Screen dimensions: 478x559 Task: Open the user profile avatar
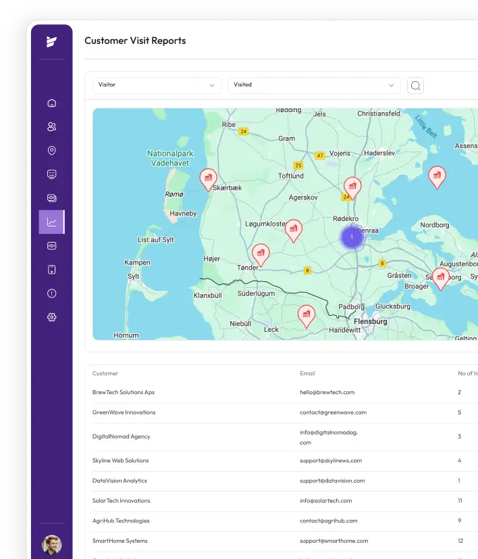click(52, 544)
